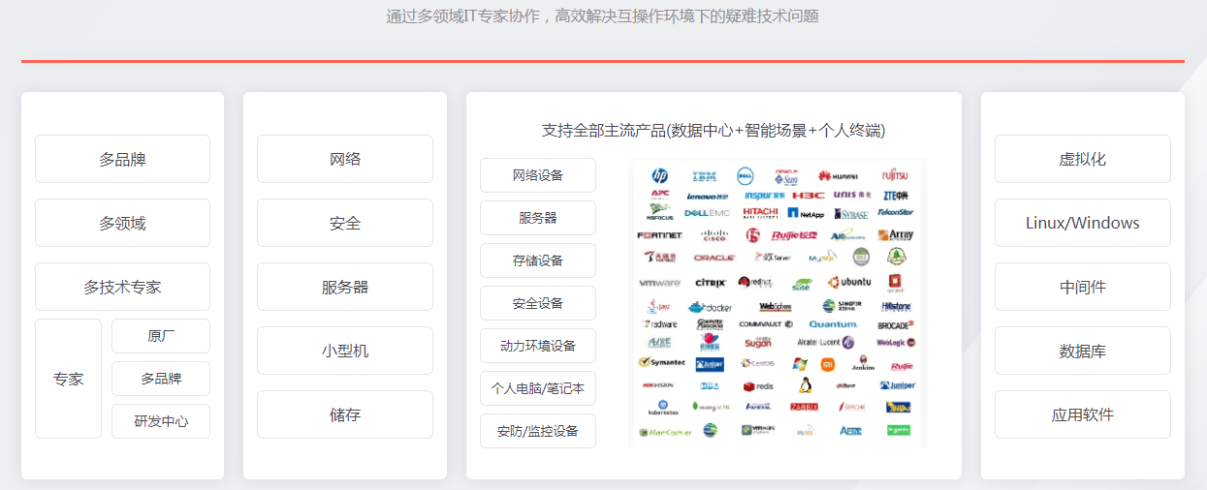Click the IBM logo

coord(704,176)
